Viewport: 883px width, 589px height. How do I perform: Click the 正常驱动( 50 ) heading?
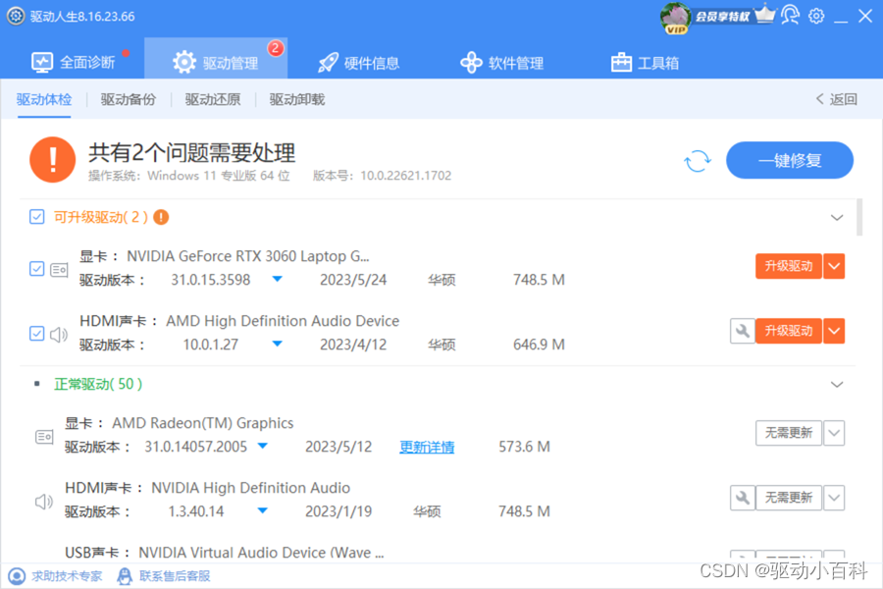pyautogui.click(x=98, y=385)
